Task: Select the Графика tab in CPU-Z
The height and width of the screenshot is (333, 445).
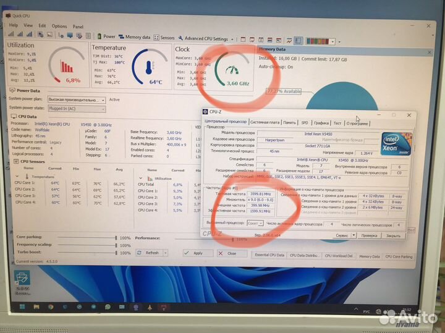Action: tap(321, 123)
